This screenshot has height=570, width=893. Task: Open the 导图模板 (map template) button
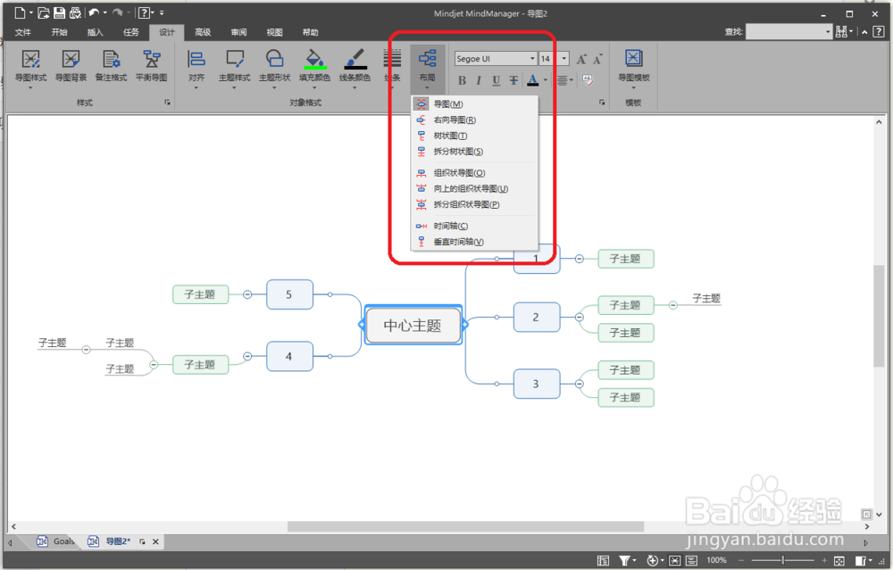634,67
